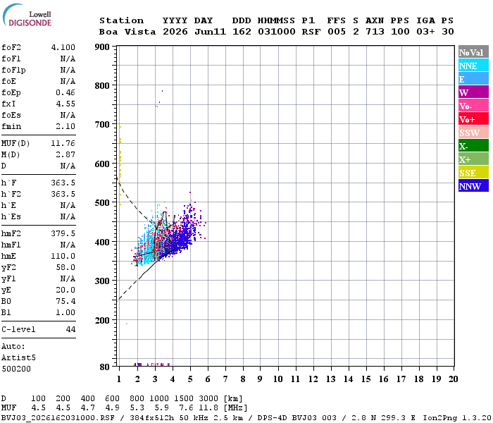Image resolution: width=493 pixels, height=423 pixels.
Task: Click the 20 MHz x-axis label
Action: tap(453, 379)
